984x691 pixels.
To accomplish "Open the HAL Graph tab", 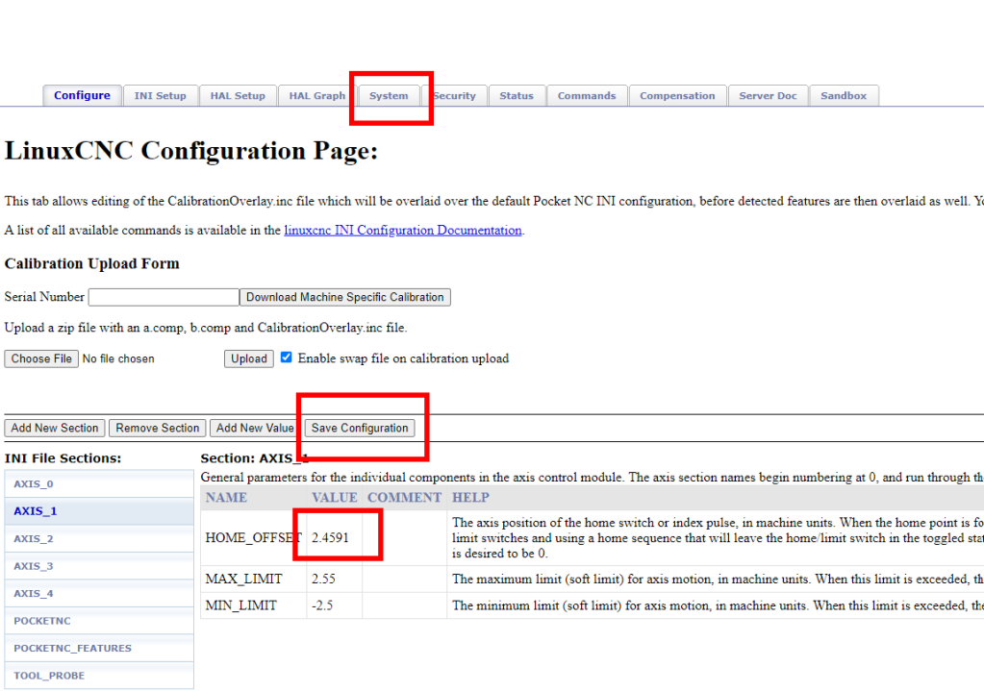I will 315,95.
